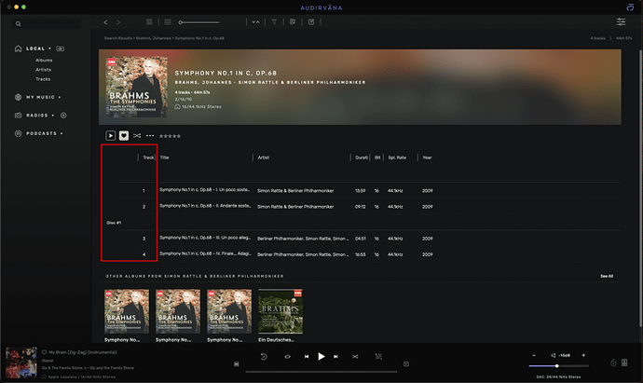Toggle shuffle in the player bar
The width and height of the screenshot is (643, 383).
355,356
